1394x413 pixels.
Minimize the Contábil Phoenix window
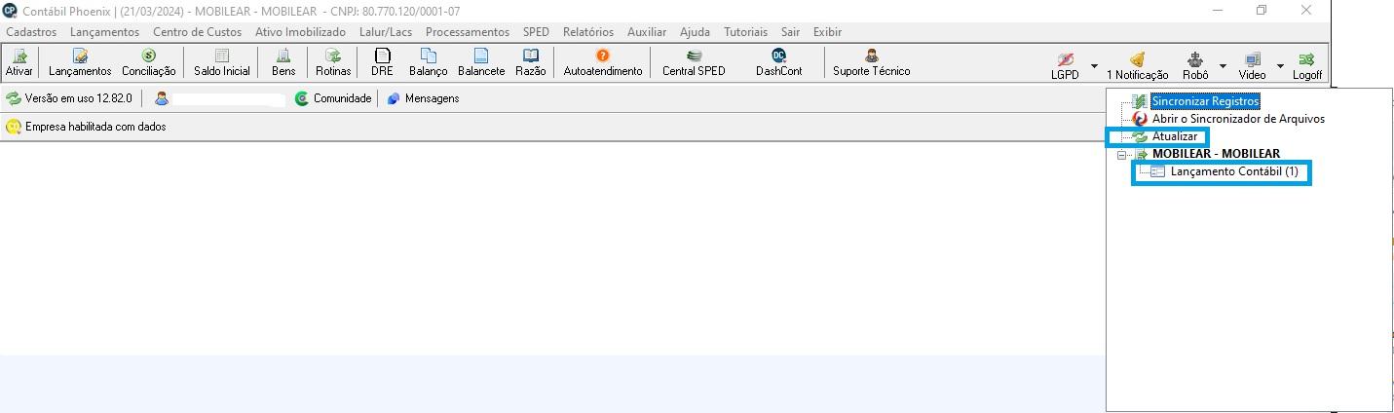[x=1217, y=11]
